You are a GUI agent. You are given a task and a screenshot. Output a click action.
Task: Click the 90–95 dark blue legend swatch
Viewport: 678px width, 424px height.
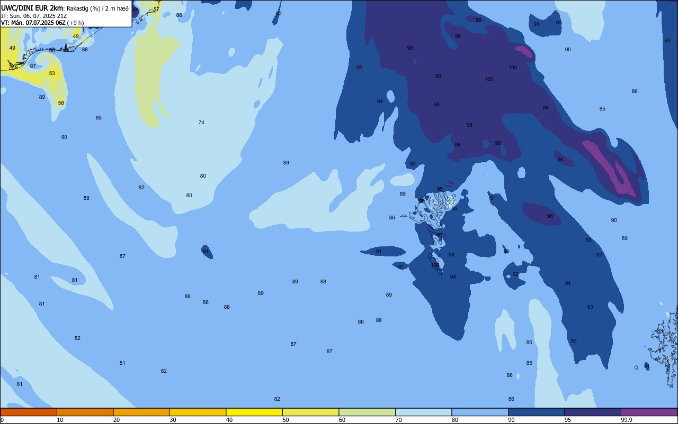(536, 412)
